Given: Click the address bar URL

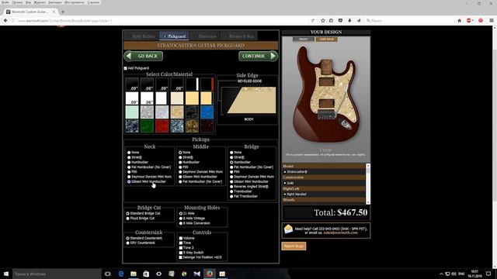Looking at the screenshot, I should click(x=65, y=21).
